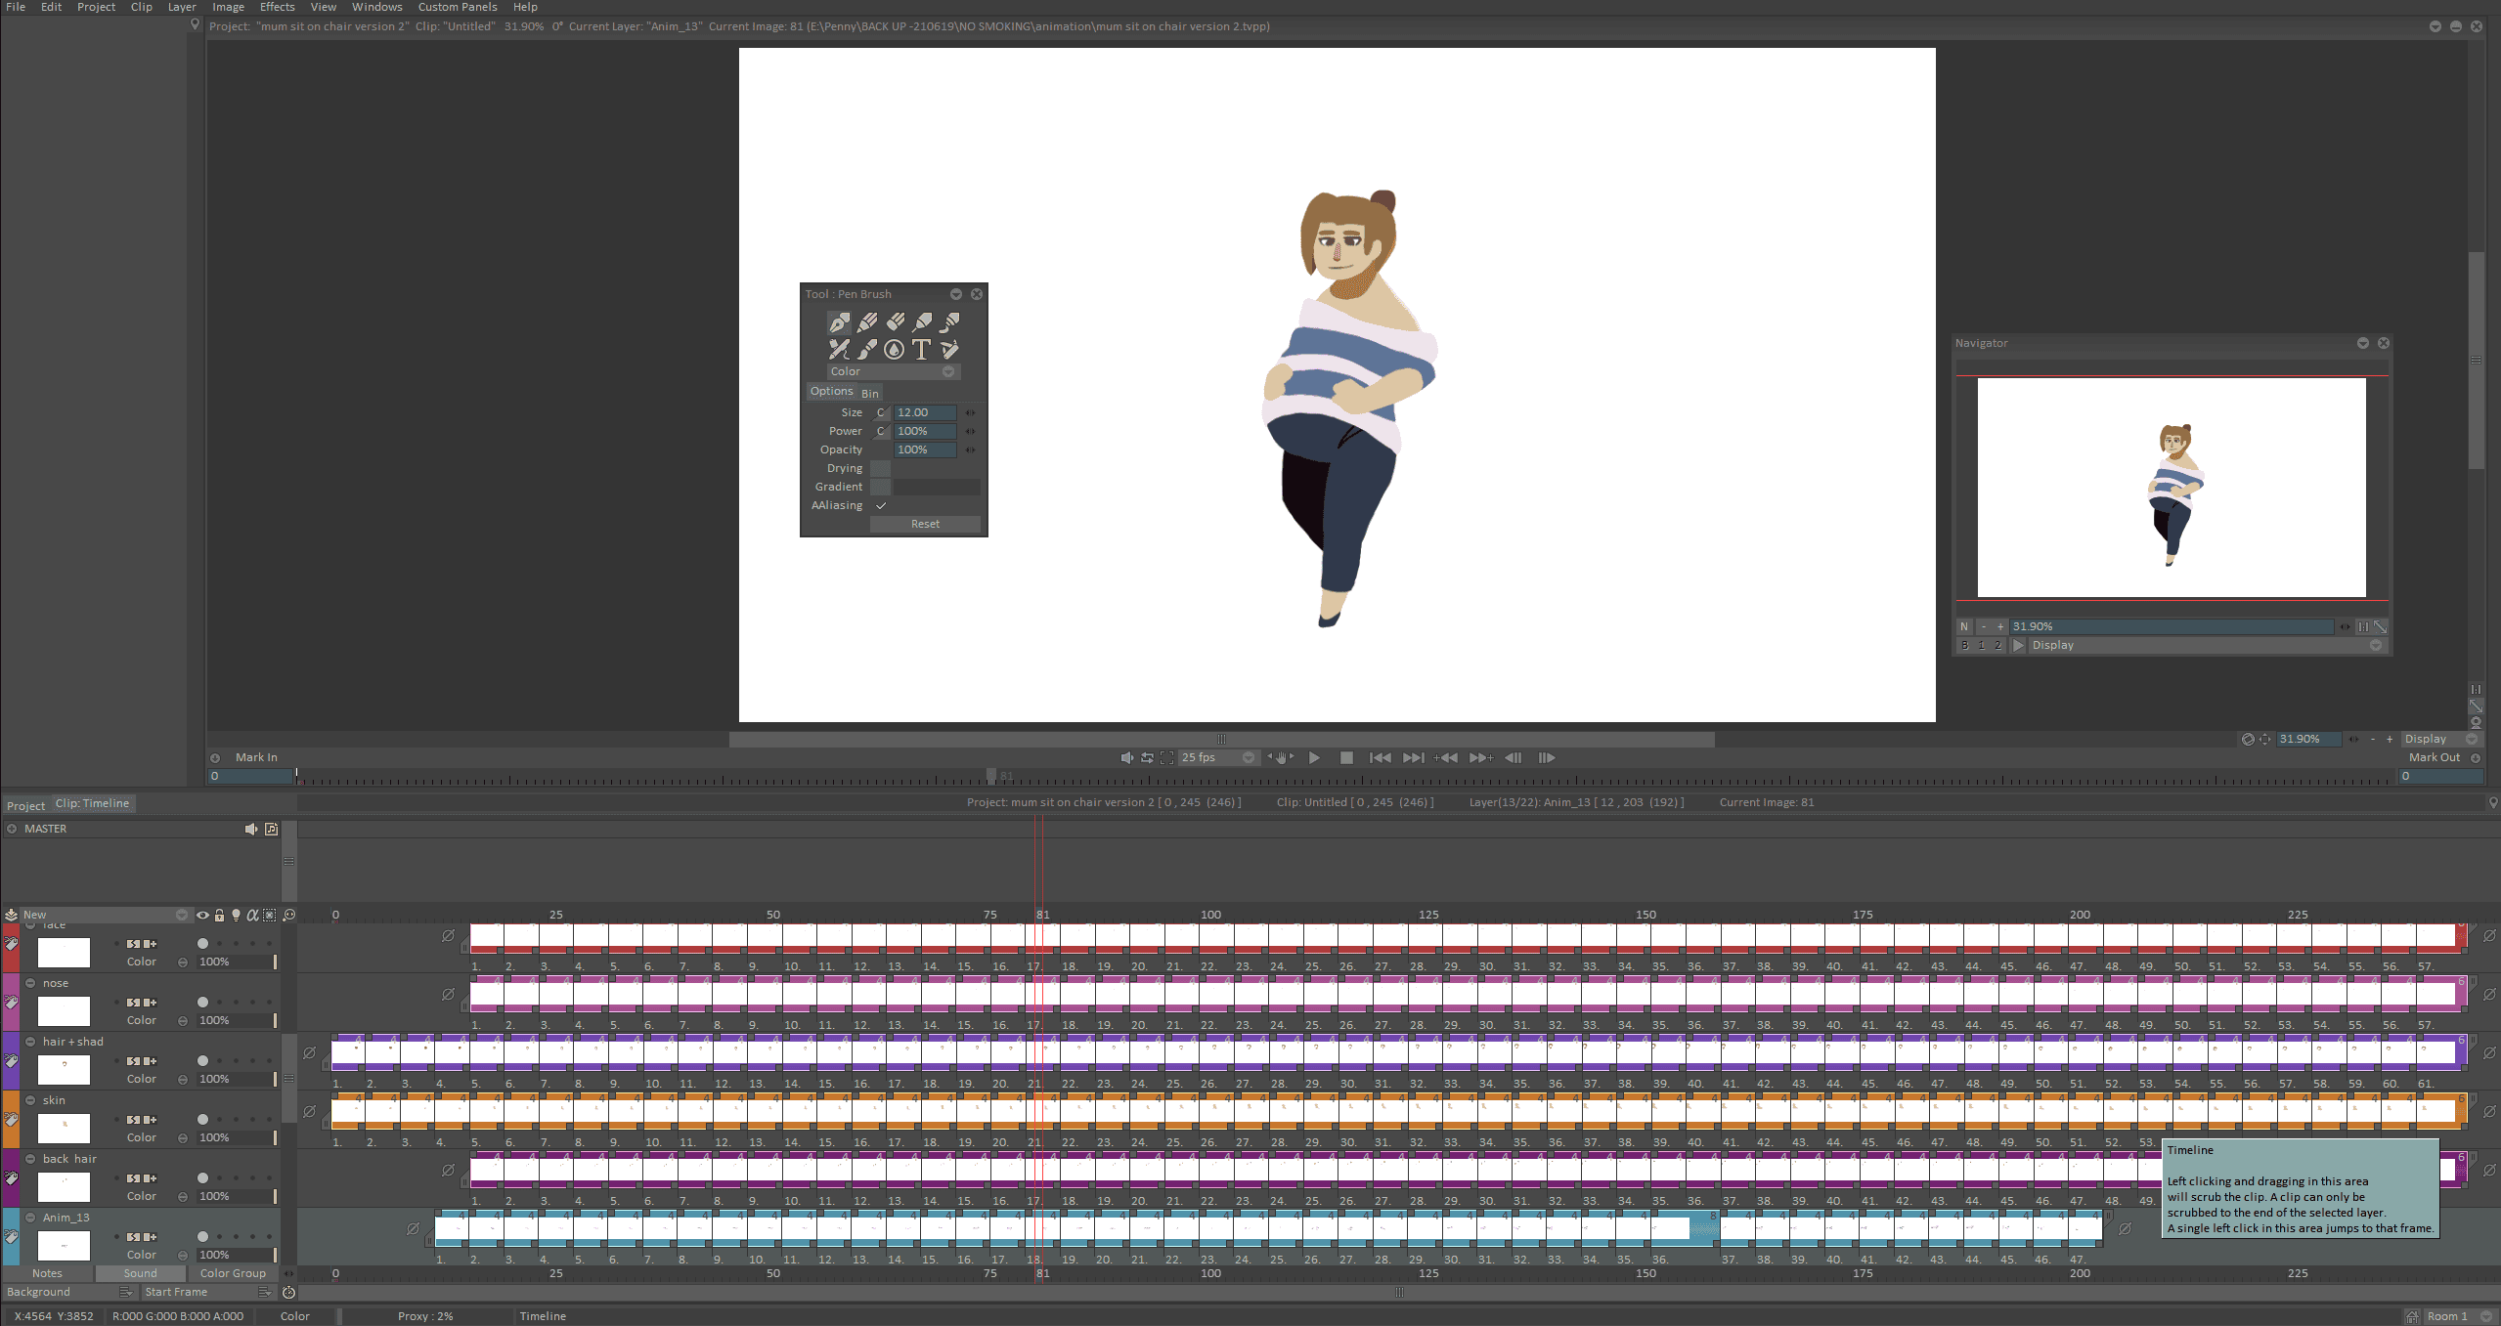The width and height of the screenshot is (2501, 1326).
Task: Click the Sound button
Action: [140, 1274]
